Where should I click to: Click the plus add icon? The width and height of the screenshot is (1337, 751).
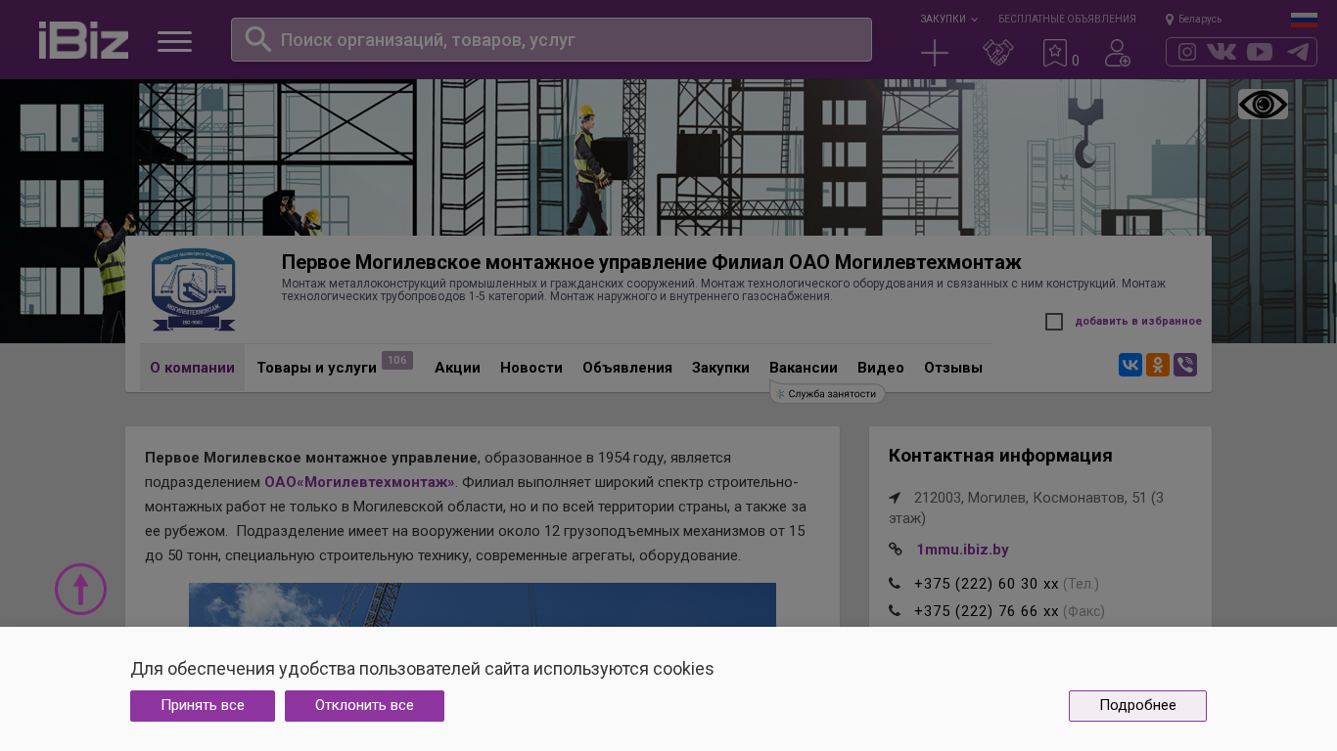(935, 53)
